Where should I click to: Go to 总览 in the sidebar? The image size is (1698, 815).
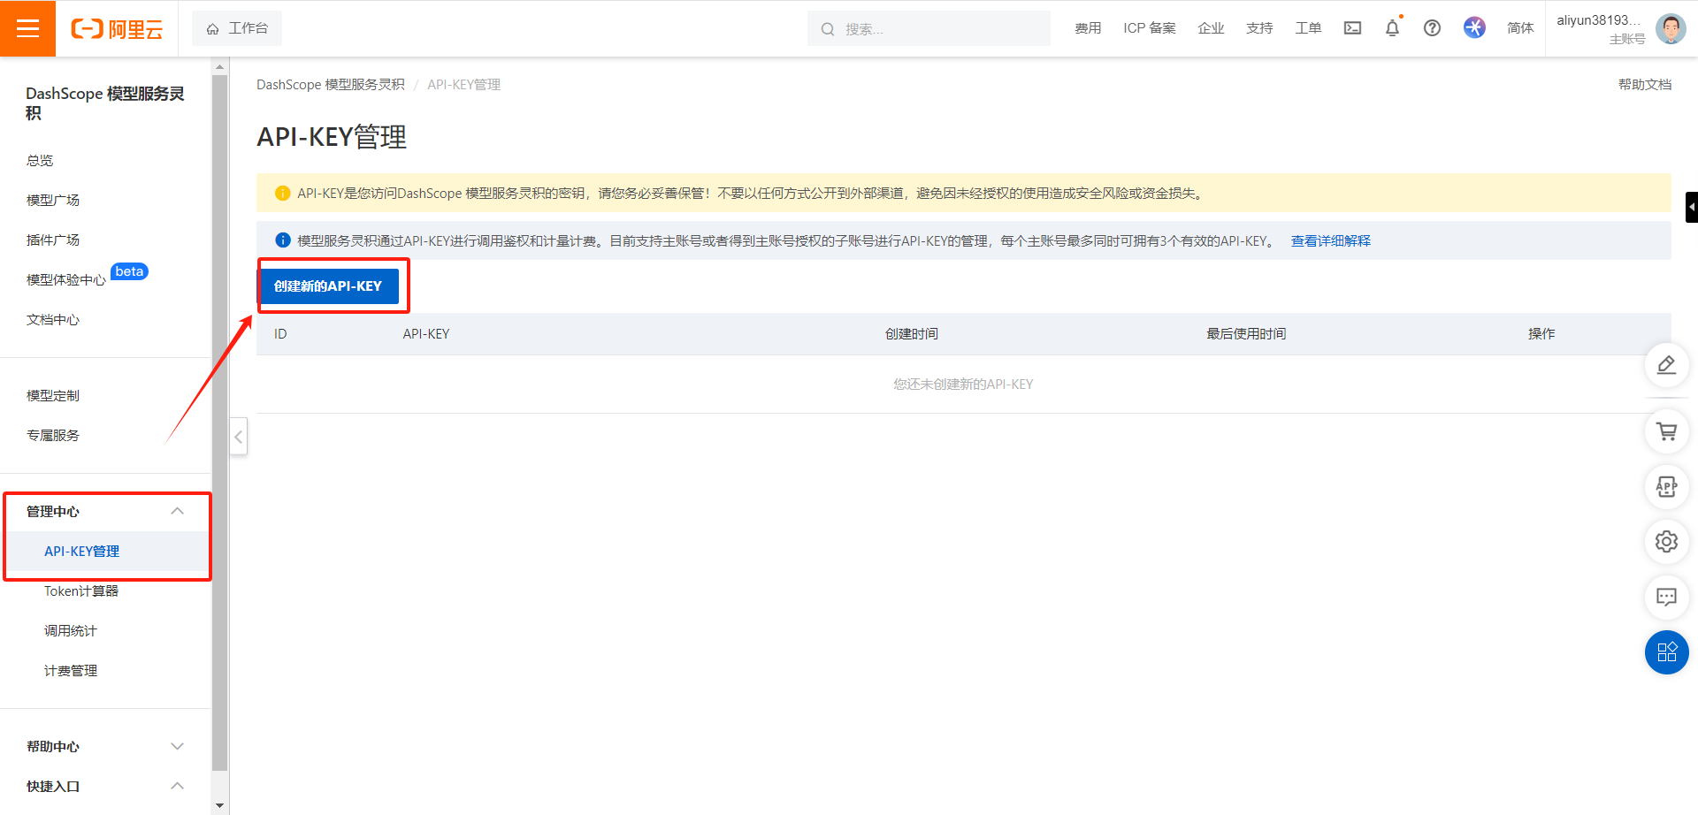coord(40,160)
